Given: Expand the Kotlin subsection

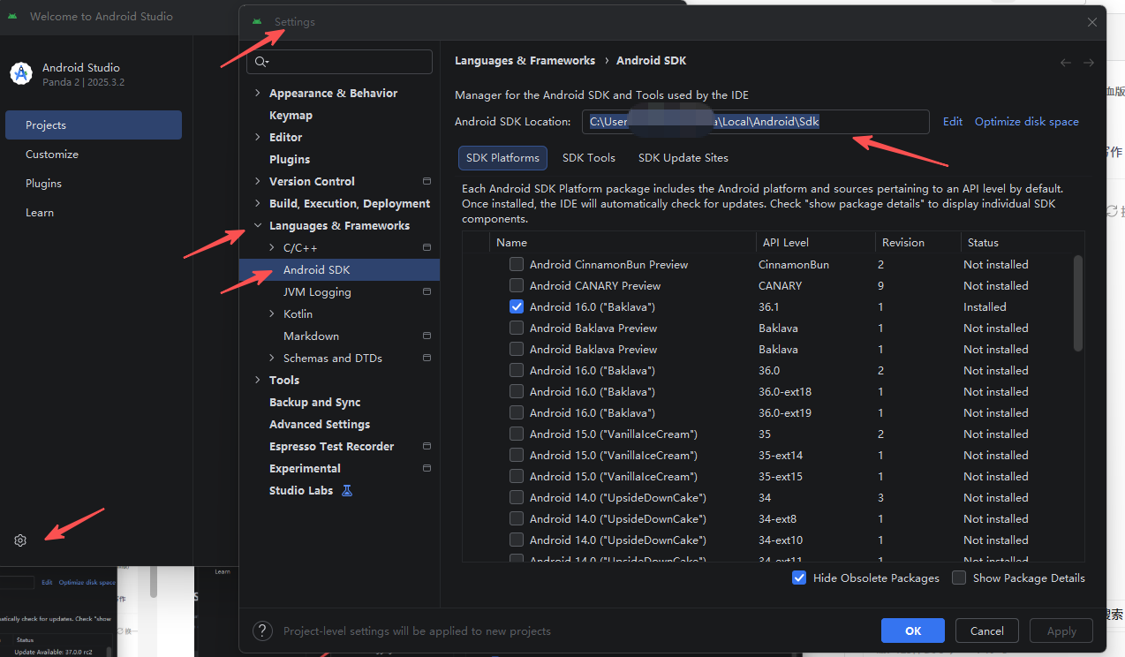Looking at the screenshot, I should point(272,313).
